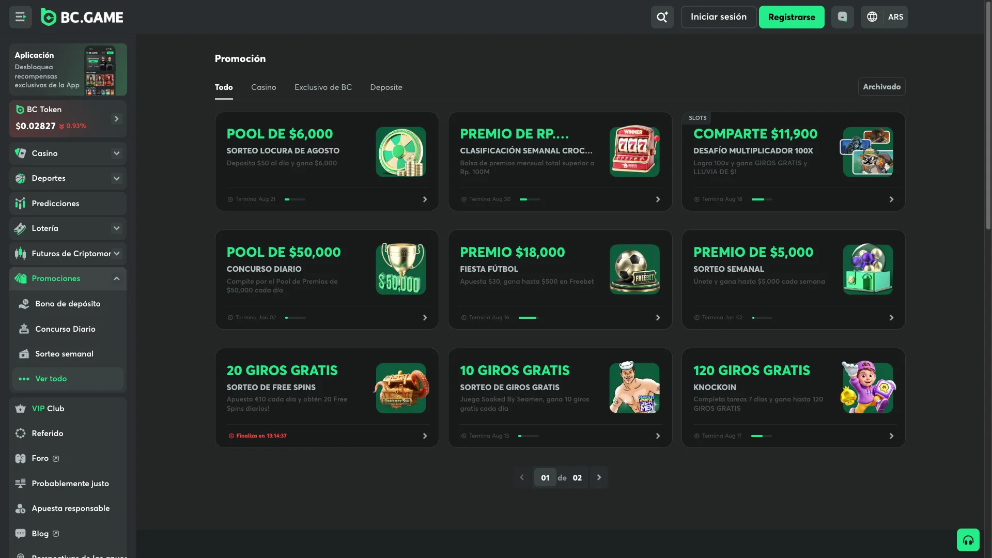Open the search icon in the header
This screenshot has width=992, height=558.
pyautogui.click(x=662, y=17)
